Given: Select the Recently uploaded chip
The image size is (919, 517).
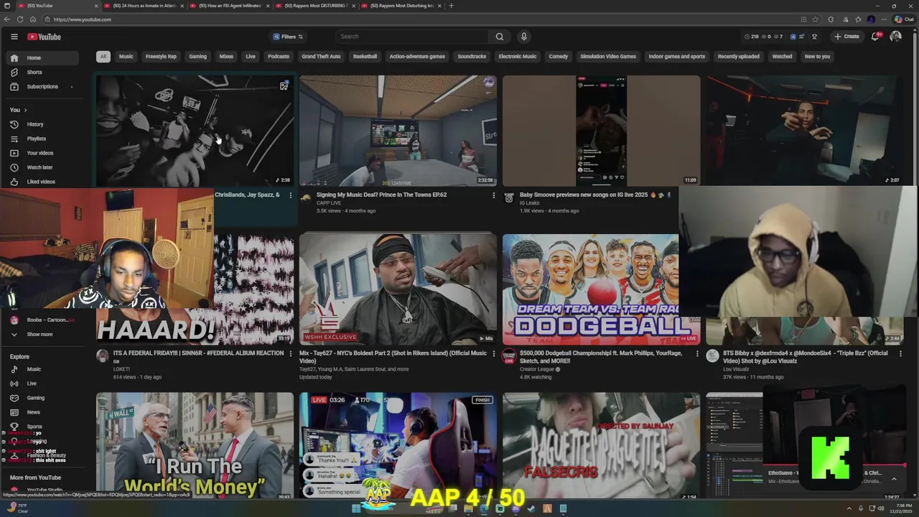Looking at the screenshot, I should pyautogui.click(x=738, y=56).
